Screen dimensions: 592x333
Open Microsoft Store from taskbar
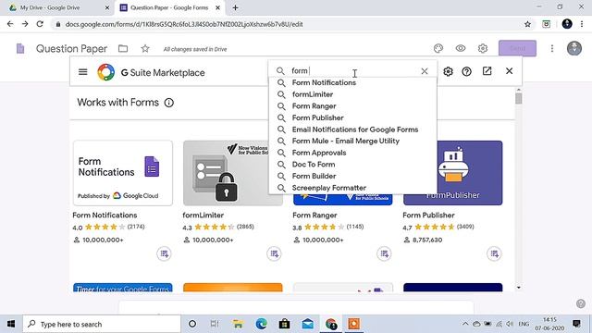[284, 324]
